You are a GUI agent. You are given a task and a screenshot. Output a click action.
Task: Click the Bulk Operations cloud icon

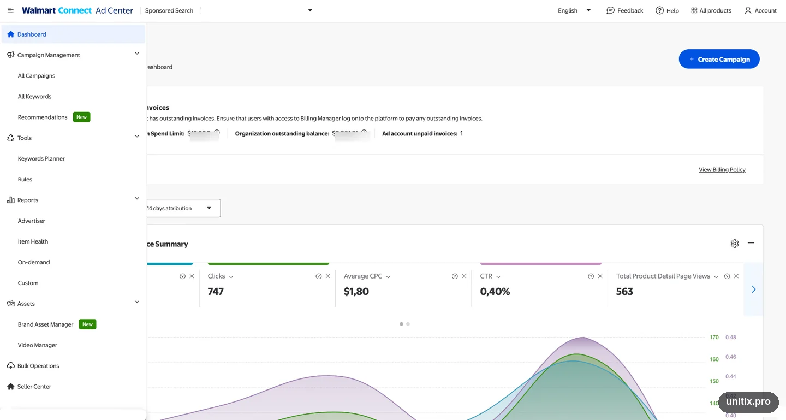coord(10,366)
